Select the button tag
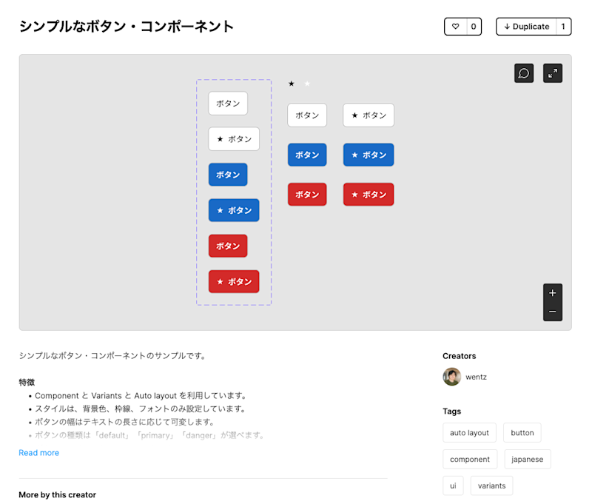Image resolution: width=592 pixels, height=504 pixels. tap(522, 433)
